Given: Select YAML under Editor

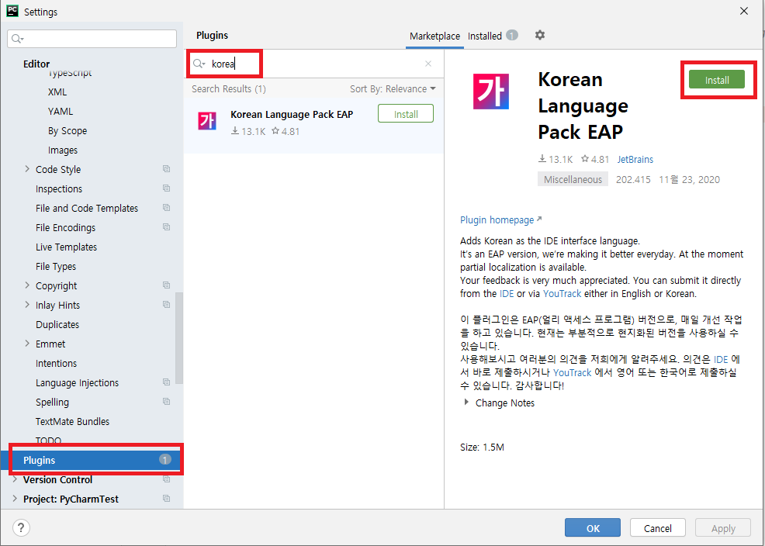Looking at the screenshot, I should (61, 112).
